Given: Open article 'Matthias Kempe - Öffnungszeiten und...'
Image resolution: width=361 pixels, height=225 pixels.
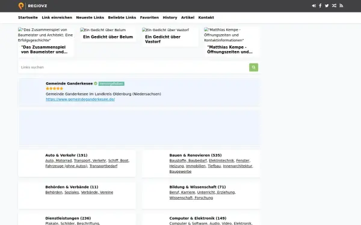Looking at the screenshot, I should pyautogui.click(x=230, y=50).
